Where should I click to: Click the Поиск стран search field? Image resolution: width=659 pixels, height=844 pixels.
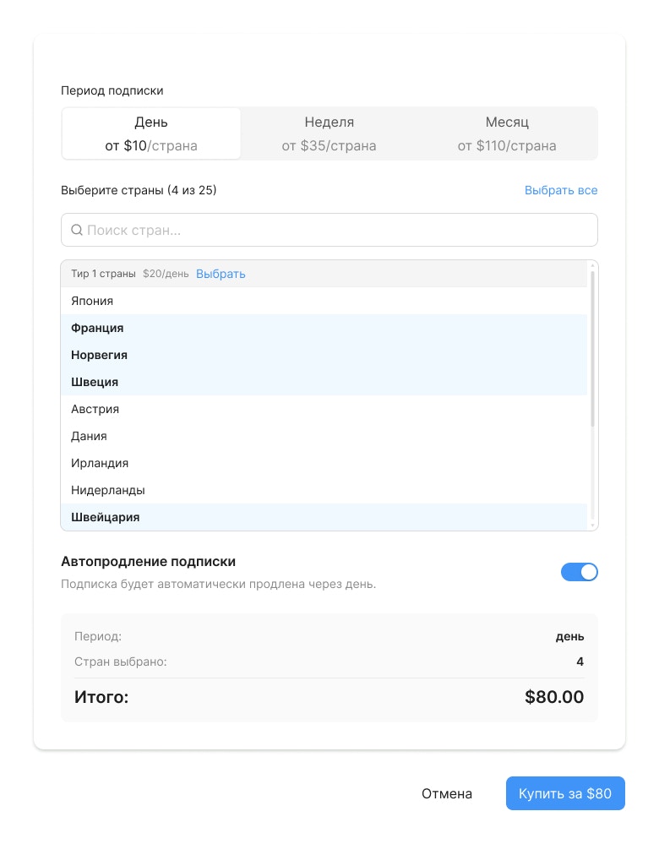tap(329, 230)
